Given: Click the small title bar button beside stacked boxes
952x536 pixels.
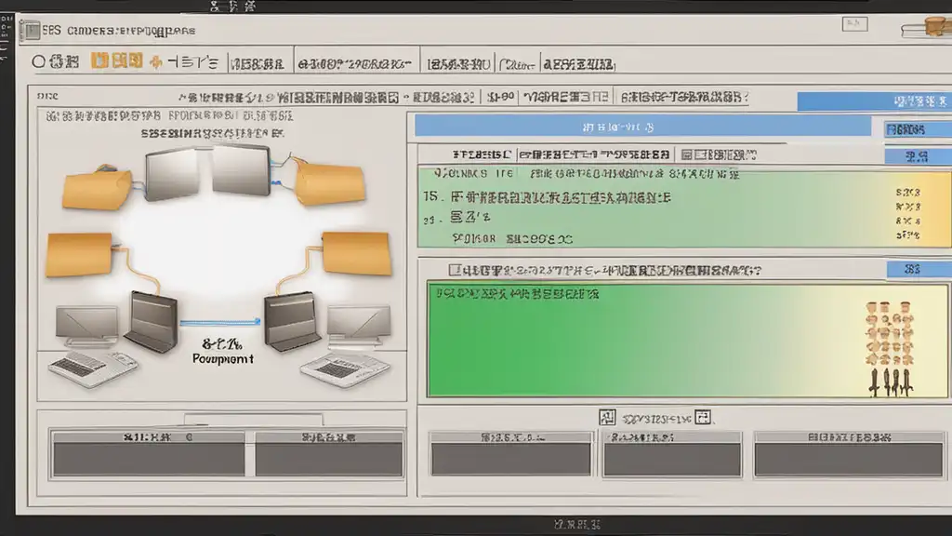Looking at the screenshot, I should [x=855, y=23].
